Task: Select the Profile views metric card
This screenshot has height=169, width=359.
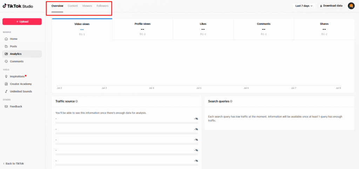Action: (x=142, y=29)
